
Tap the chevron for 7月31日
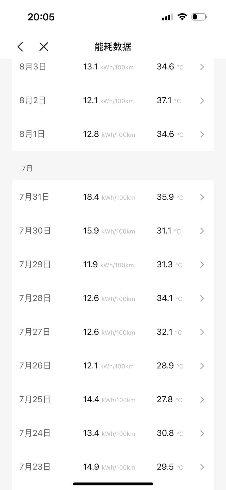coord(202,197)
